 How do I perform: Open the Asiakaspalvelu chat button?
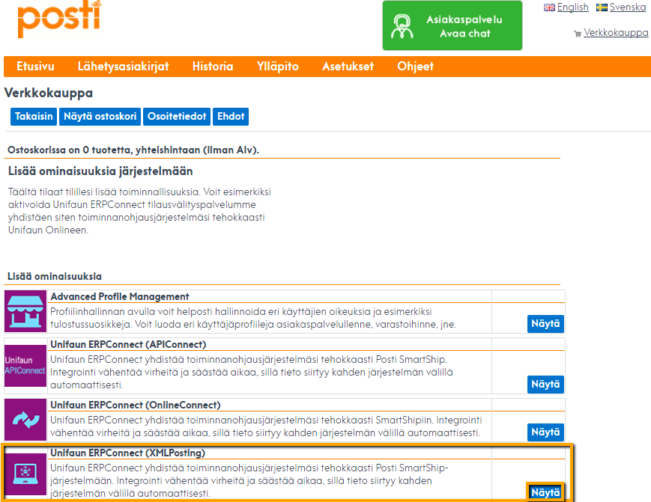pos(452,26)
